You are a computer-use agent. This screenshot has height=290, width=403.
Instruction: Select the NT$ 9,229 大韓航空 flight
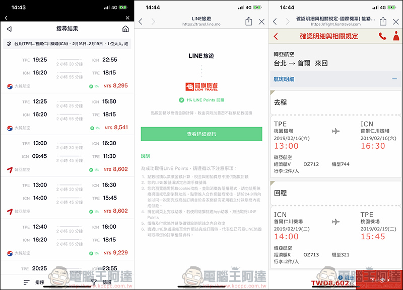pos(68,240)
